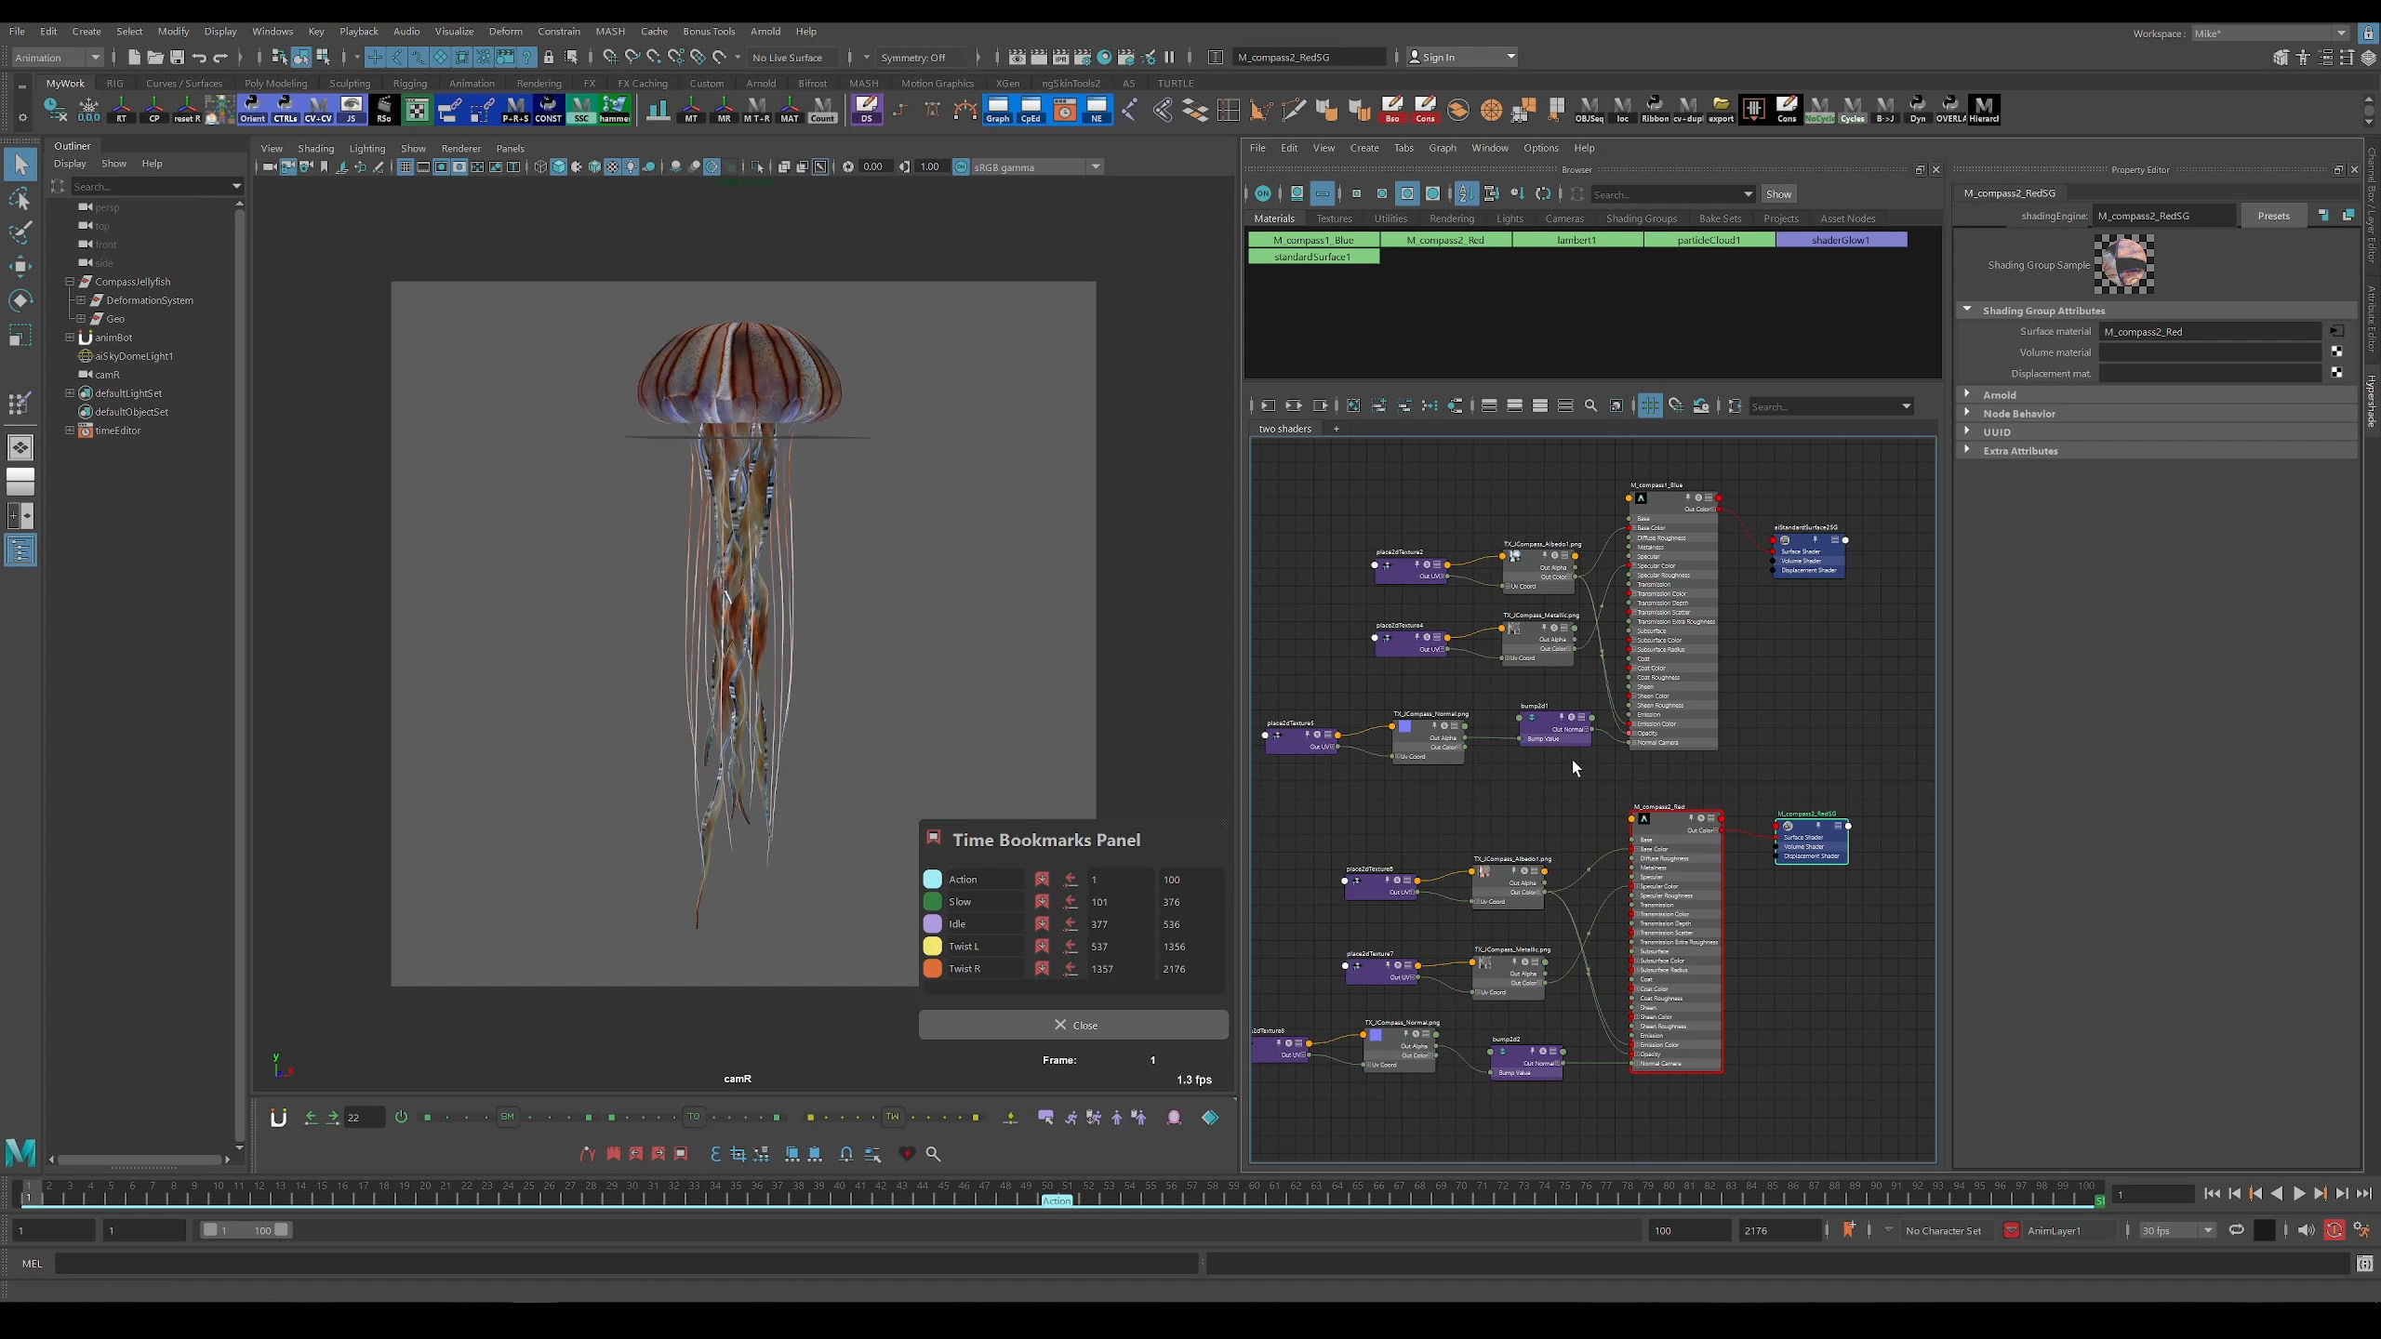Activate the Lasso select tool
This screenshot has width=2381, height=1339.
(20, 199)
